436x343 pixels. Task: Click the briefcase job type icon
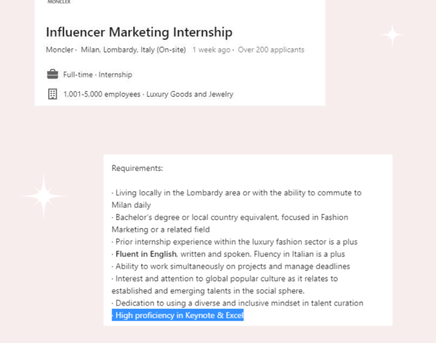pos(52,74)
